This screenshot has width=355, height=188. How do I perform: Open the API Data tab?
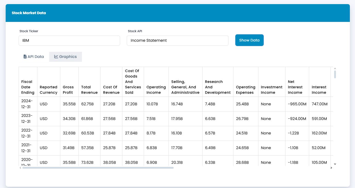(x=34, y=57)
